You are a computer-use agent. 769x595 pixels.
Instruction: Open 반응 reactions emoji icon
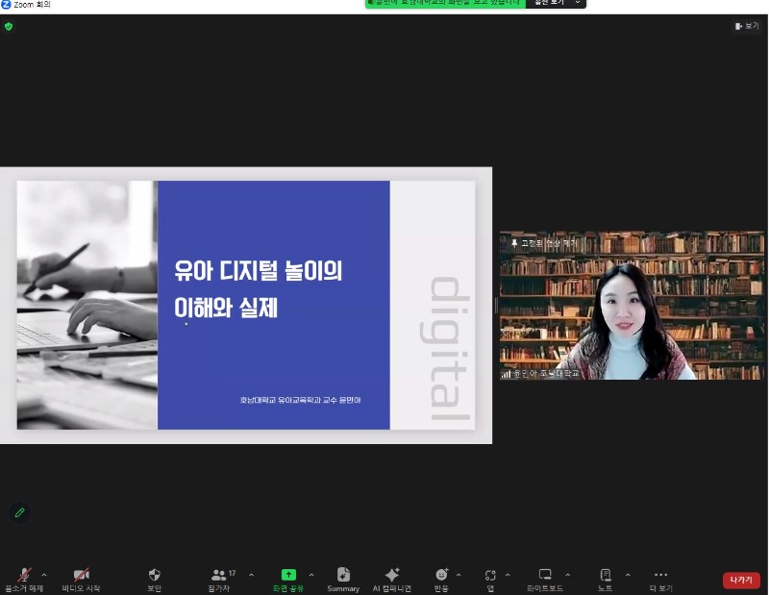pos(441,576)
